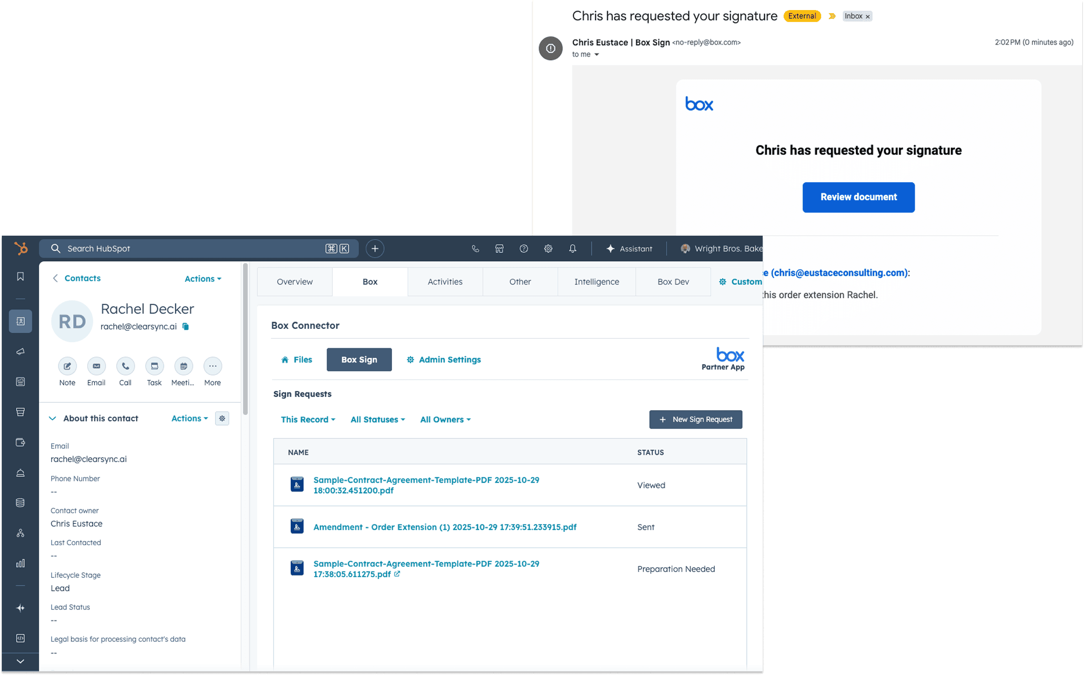Open the Commerce wallet sidebar icon
This screenshot has height=675, width=1084.
[21, 442]
